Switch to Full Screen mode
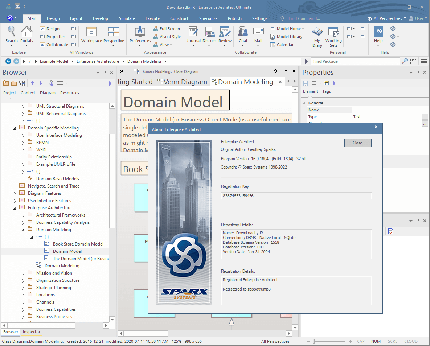The image size is (430, 346). click(167, 29)
